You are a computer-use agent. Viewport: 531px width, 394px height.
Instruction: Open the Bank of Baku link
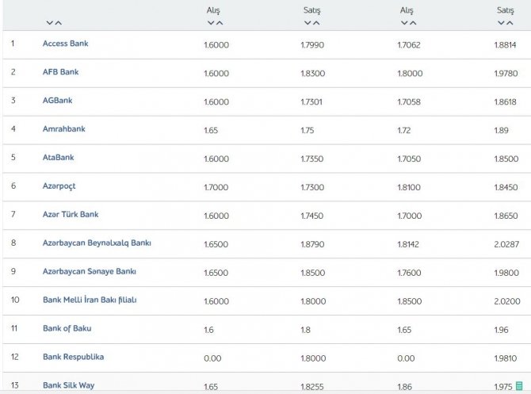pos(67,328)
